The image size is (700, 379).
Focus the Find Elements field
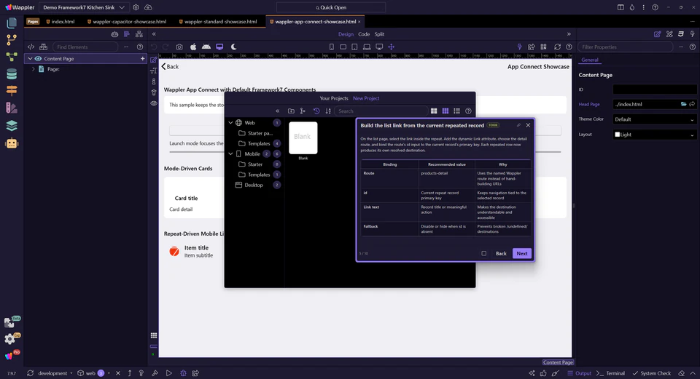[85, 47]
